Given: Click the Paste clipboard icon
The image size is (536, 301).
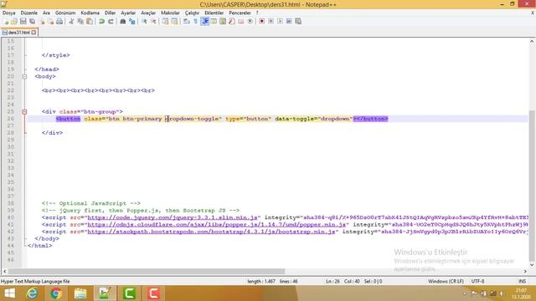Looking at the screenshot, I should click(x=90, y=22).
